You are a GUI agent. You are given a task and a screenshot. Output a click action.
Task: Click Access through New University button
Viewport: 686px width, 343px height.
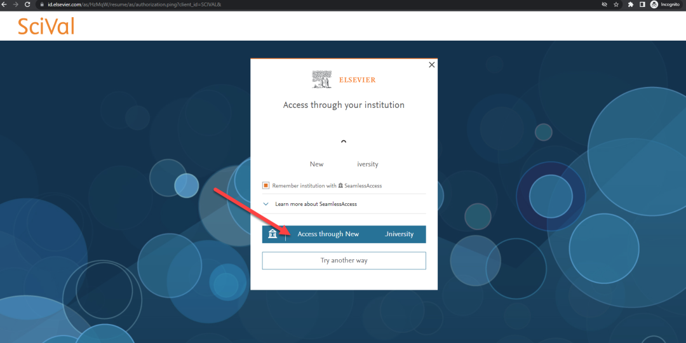coord(344,234)
